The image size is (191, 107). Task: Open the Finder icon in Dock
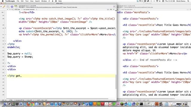pos(5,104)
